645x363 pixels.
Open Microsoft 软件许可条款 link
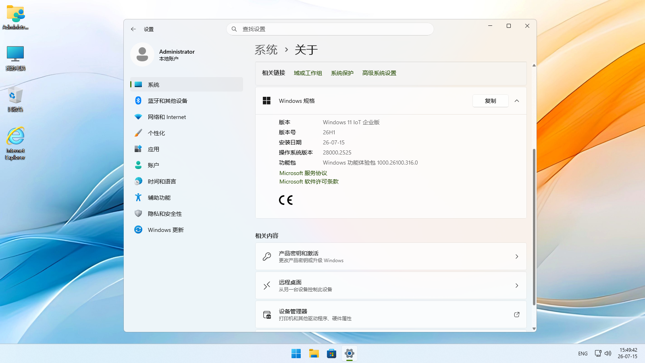[x=309, y=181]
